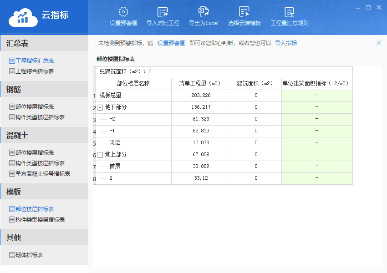Click 建筑面积 cell of 模板总量 row
The height and width of the screenshot is (273, 387).
256,95
